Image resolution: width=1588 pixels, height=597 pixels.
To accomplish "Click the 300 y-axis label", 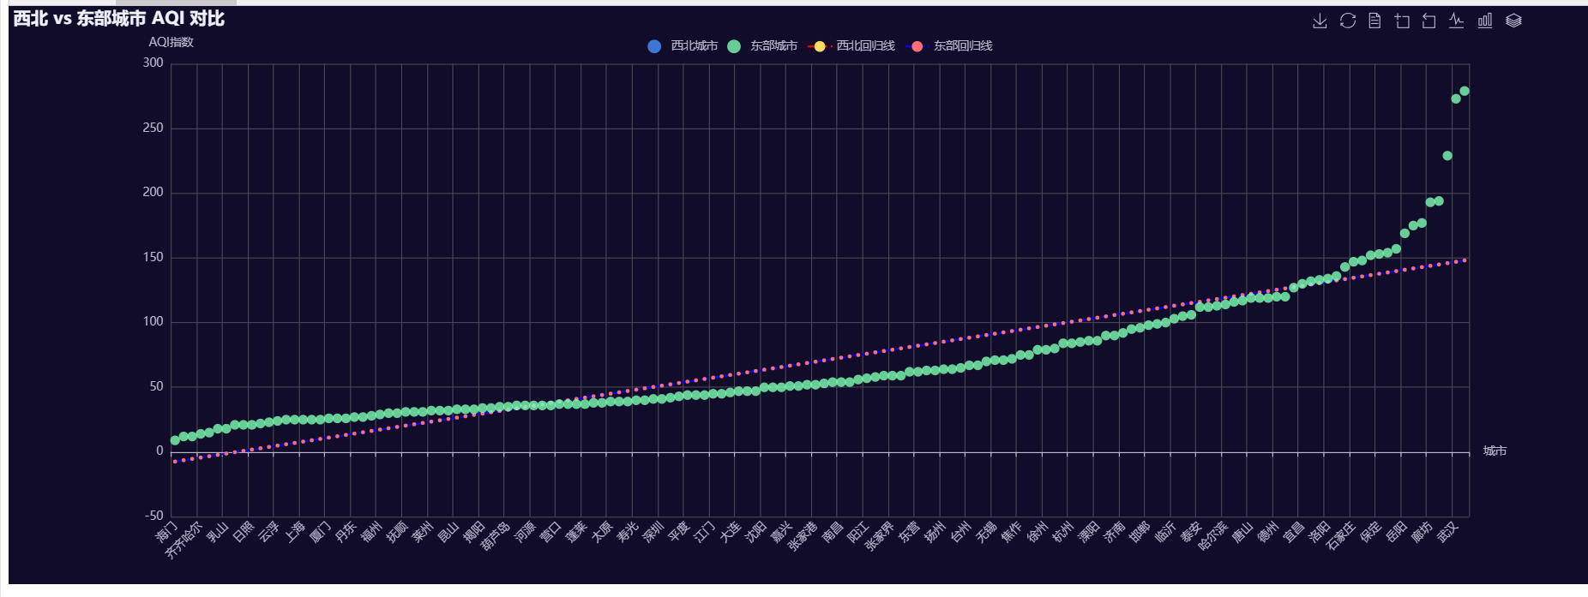I will coord(153,63).
